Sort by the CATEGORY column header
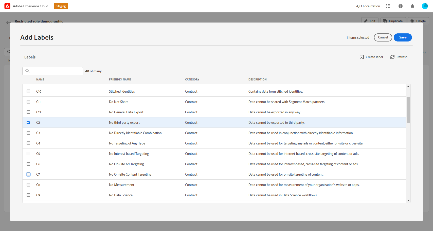This screenshot has width=433, height=231. click(192, 79)
